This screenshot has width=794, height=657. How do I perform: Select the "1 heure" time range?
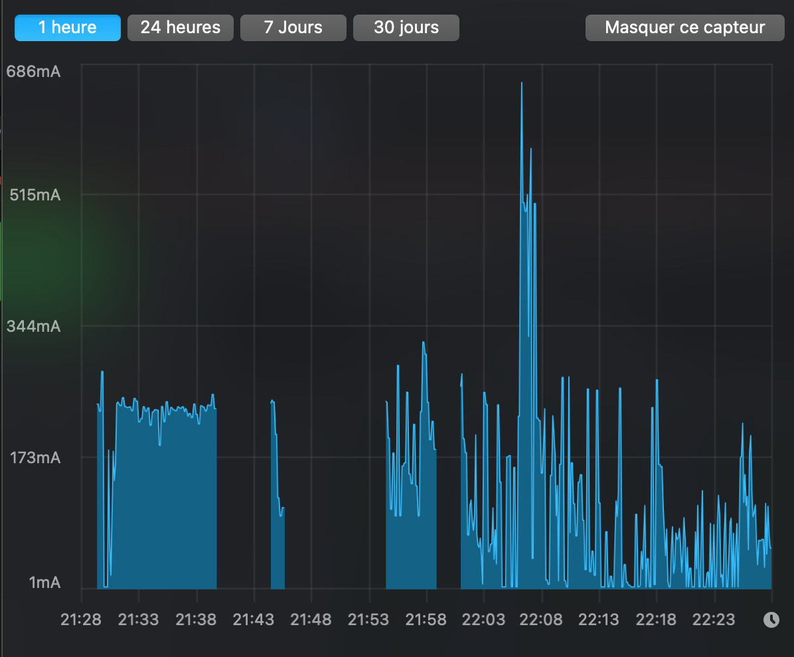point(67,27)
